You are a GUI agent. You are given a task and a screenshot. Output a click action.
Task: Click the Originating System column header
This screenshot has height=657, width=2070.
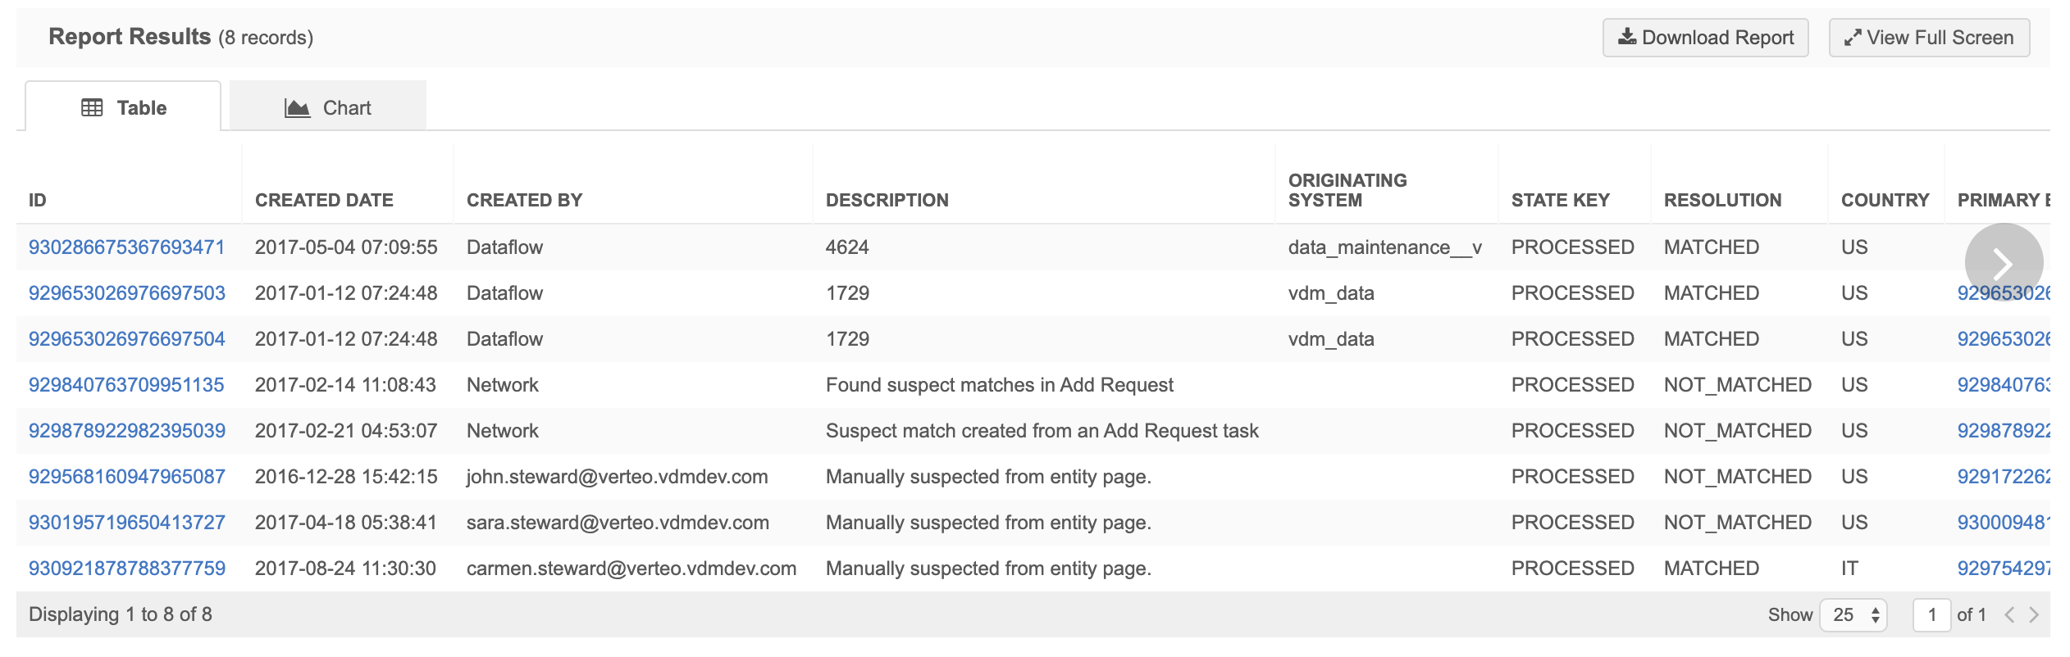point(1347,190)
